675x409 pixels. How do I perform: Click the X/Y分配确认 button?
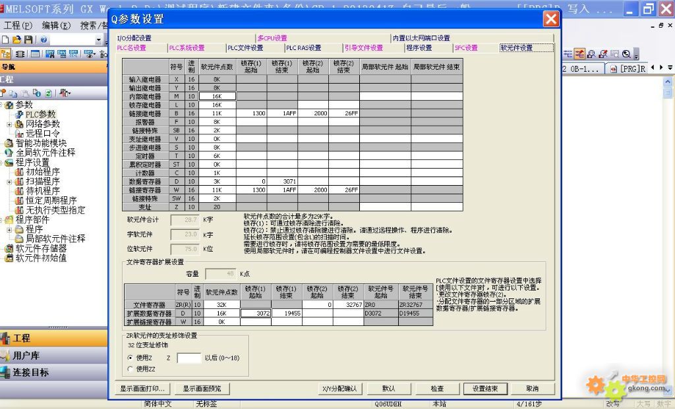point(339,389)
